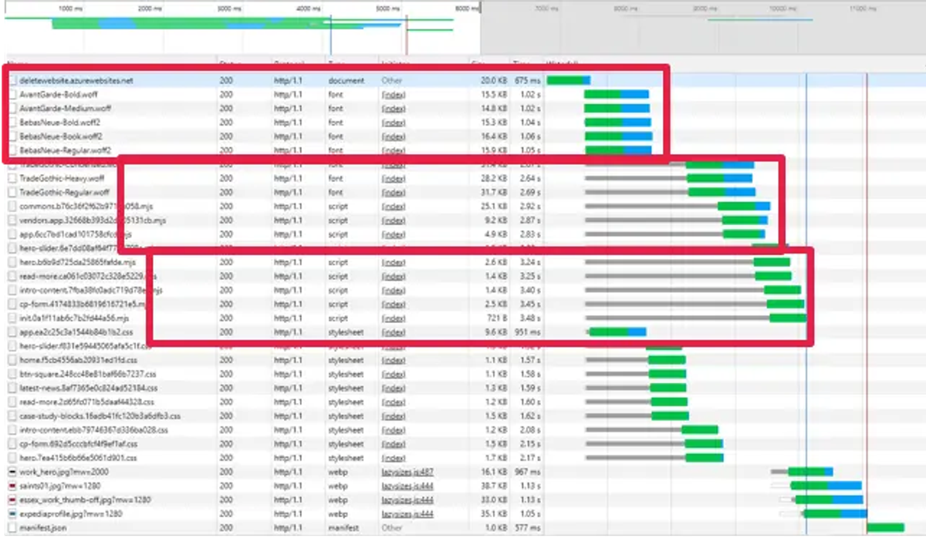Screen dimensions: 926x541
Task: Select the manifest.json request
Action: (42, 528)
